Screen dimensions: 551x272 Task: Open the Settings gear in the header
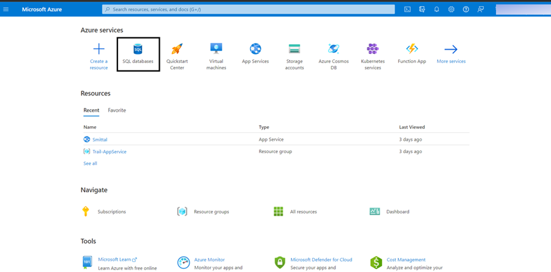(x=451, y=9)
